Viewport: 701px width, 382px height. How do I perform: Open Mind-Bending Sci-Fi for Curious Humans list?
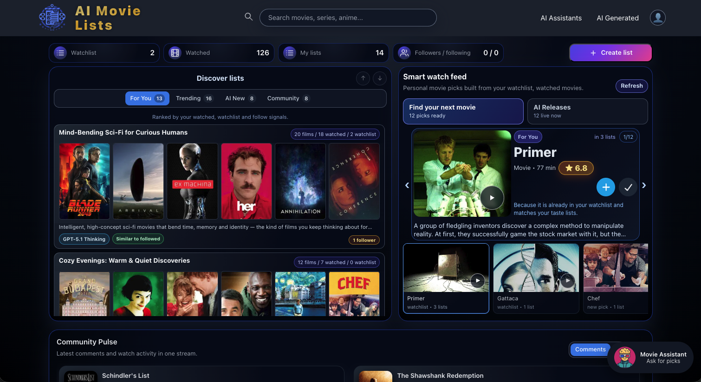(x=123, y=133)
